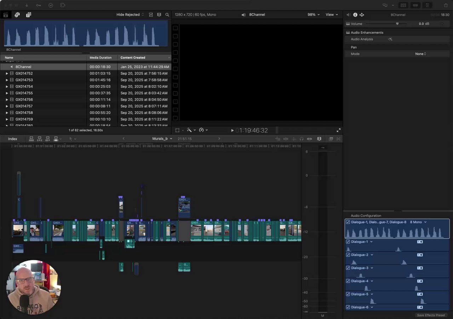This screenshot has height=319, width=453.
Task: Open the Titles and Generators sidebar
Action: pos(29,15)
